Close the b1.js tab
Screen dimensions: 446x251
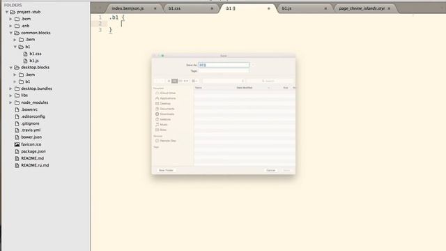point(325,8)
